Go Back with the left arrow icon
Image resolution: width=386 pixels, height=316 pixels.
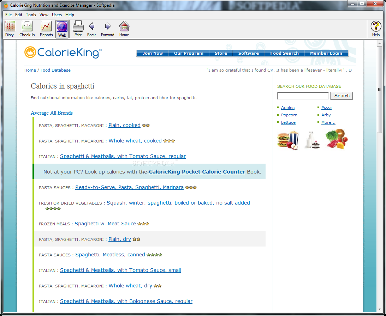(91, 29)
